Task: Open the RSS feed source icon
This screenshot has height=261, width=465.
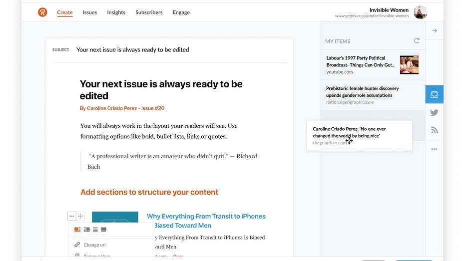Action: (435, 130)
